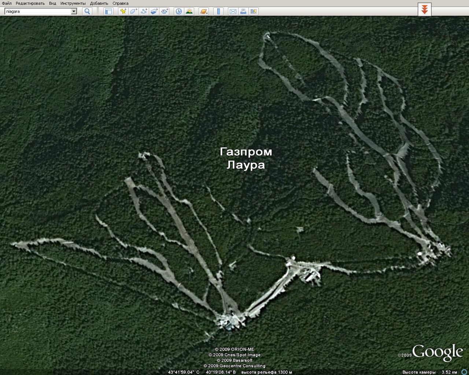Open the planet switcher icon

204,11
